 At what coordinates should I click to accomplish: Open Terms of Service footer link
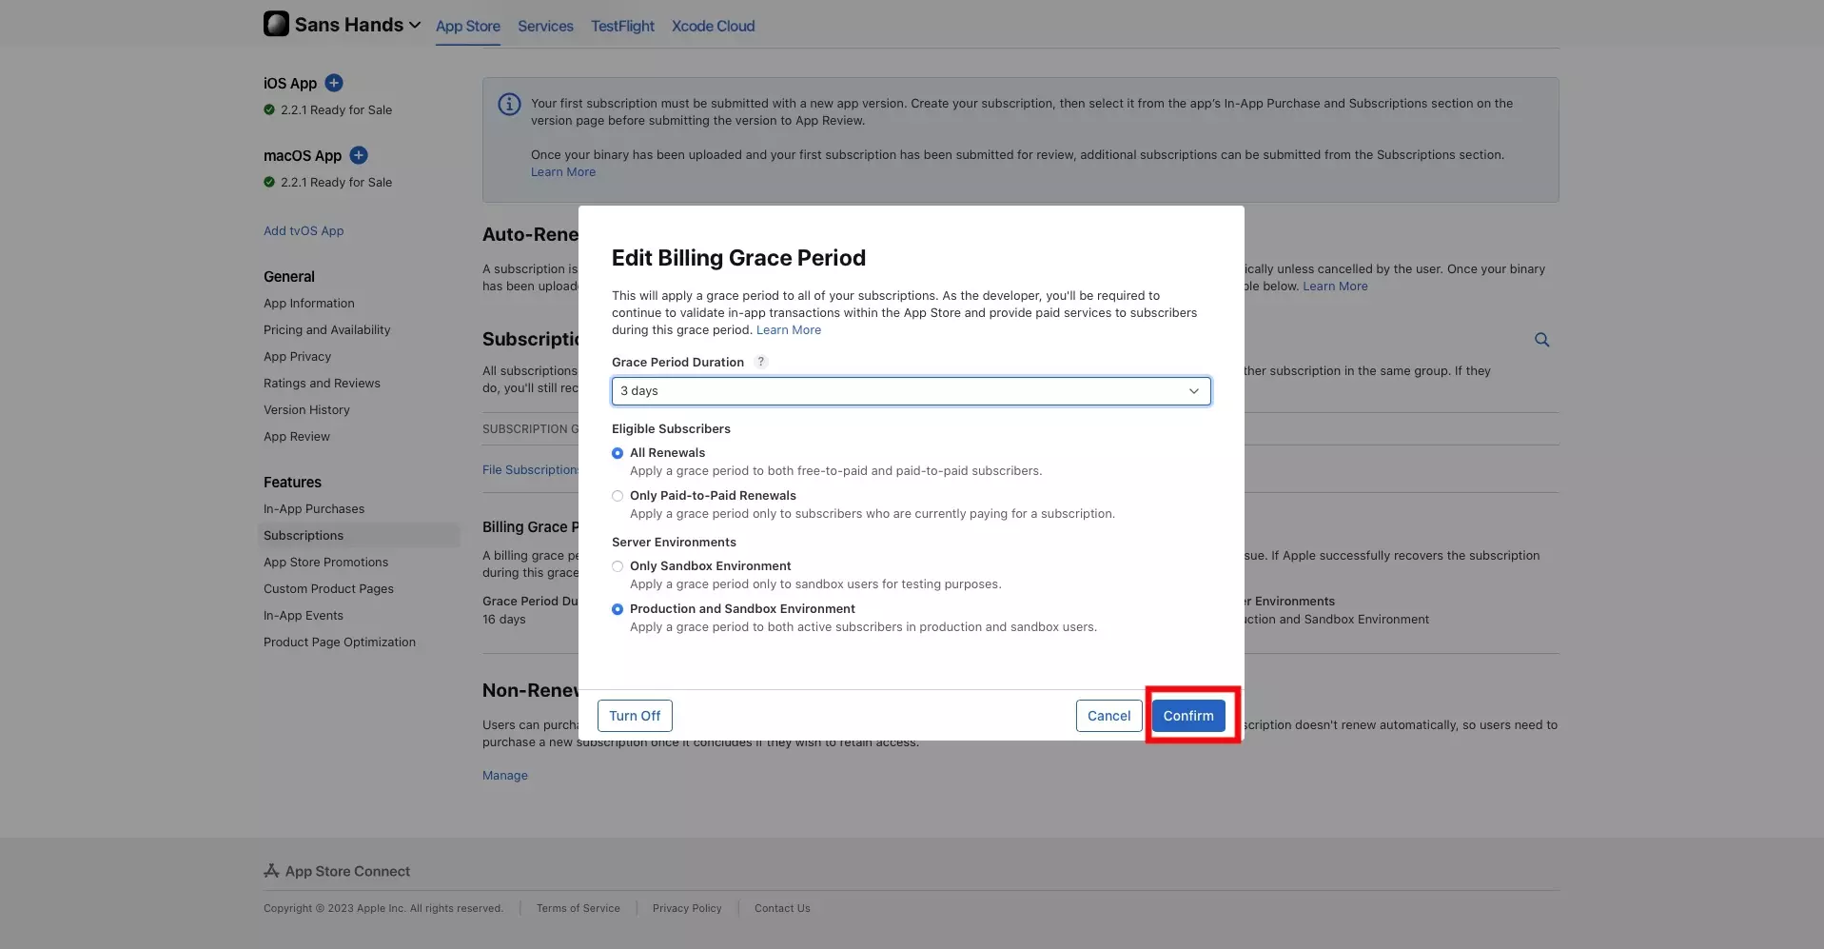point(578,908)
